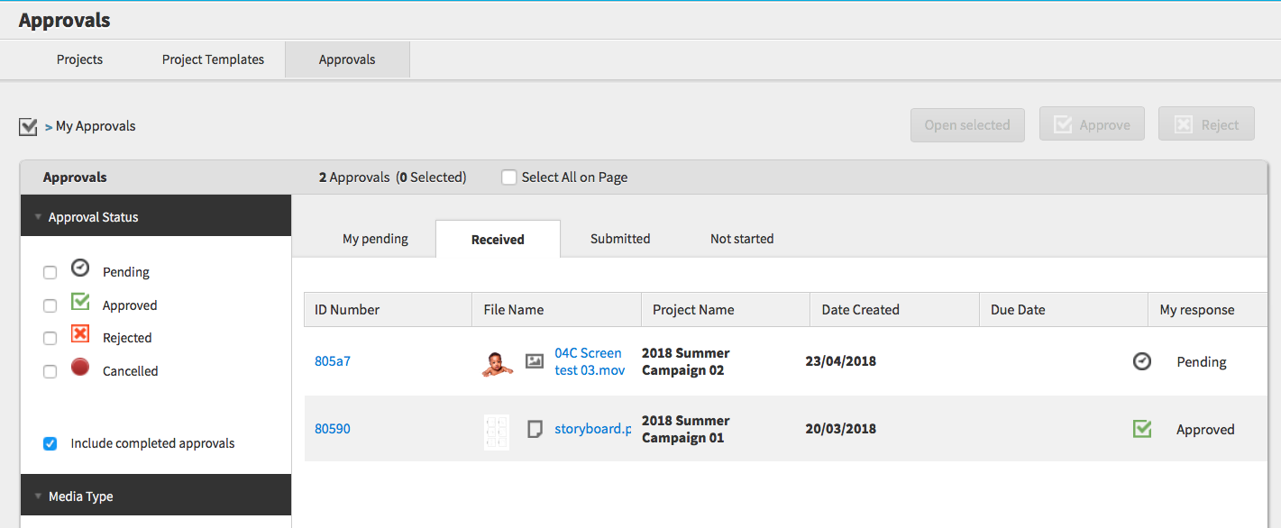Click the green Approved status icon for 80590
Screen dimensions: 1281x528
(1142, 429)
